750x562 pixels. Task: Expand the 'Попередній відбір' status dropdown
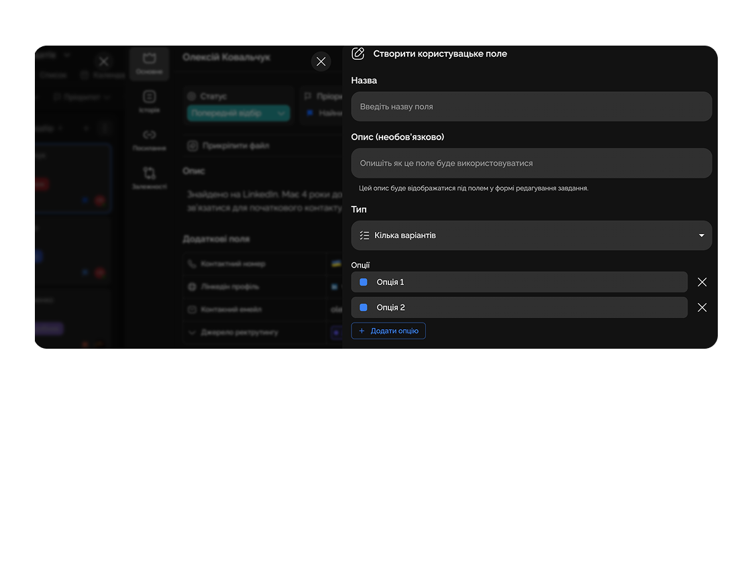coord(238,113)
